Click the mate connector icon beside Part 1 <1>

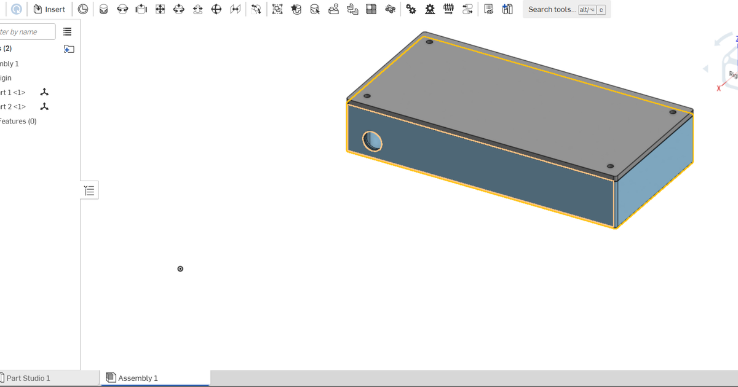(x=44, y=92)
